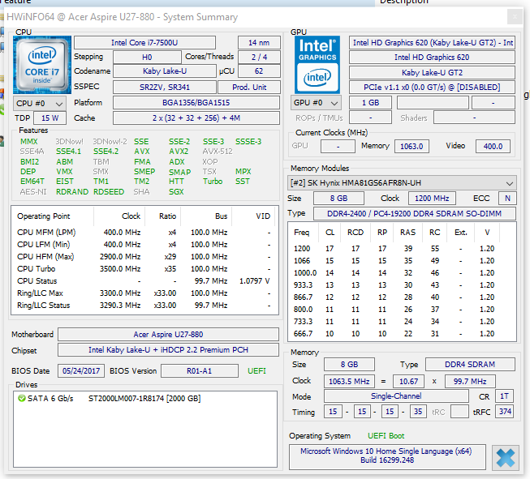Click the Memory Type DDR4 SDRAM field
This screenshot has width=530, height=479.
coord(470,364)
